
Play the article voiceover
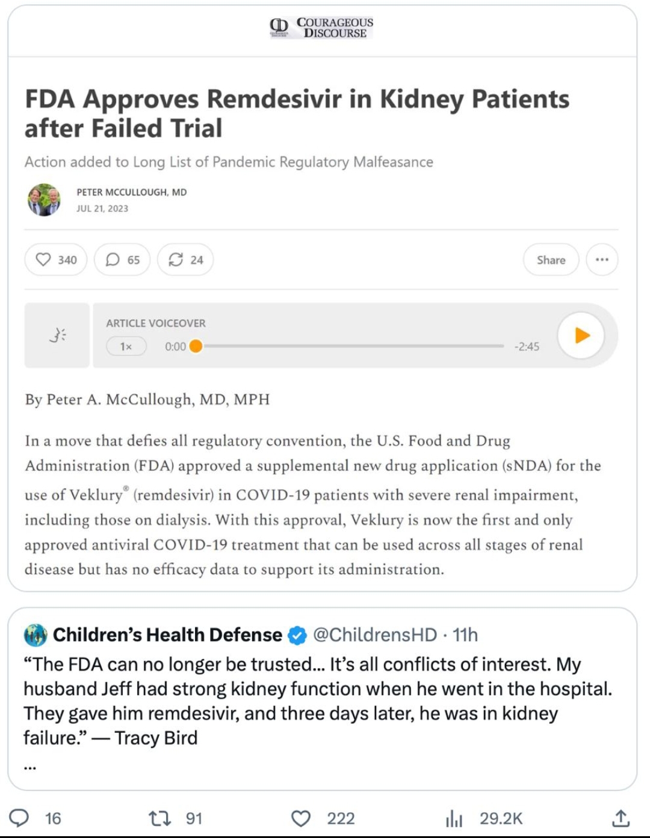(x=581, y=335)
